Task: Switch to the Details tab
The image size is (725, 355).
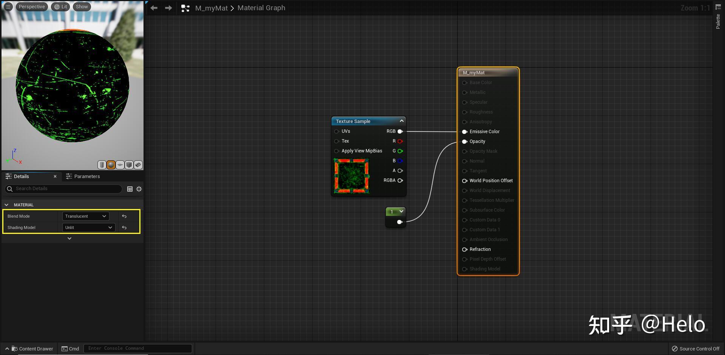Action: click(21, 176)
